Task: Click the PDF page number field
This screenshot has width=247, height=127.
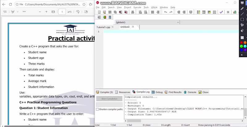Action: [62, 12]
